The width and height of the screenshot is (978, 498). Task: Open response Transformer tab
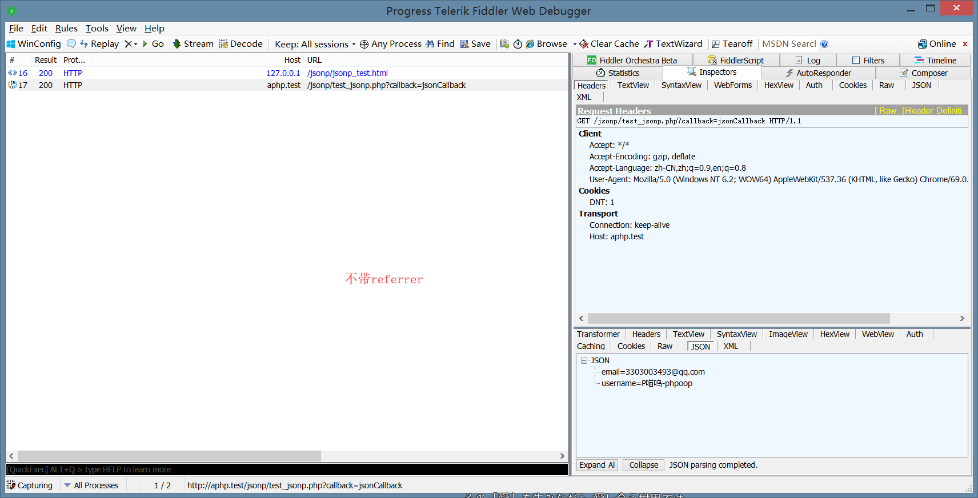598,334
